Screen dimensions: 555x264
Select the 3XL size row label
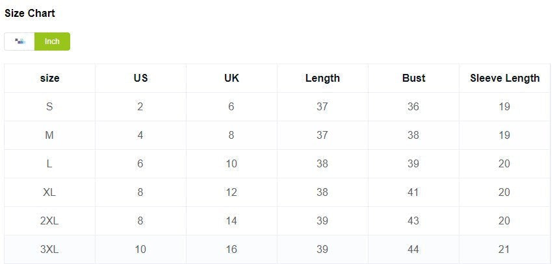pos(49,249)
